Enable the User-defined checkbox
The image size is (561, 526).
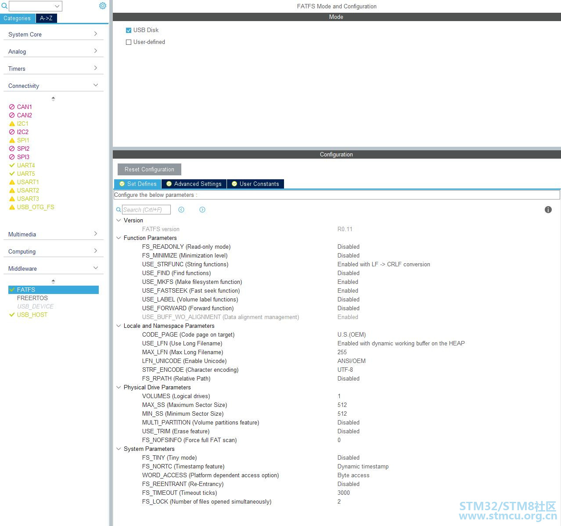click(x=129, y=42)
